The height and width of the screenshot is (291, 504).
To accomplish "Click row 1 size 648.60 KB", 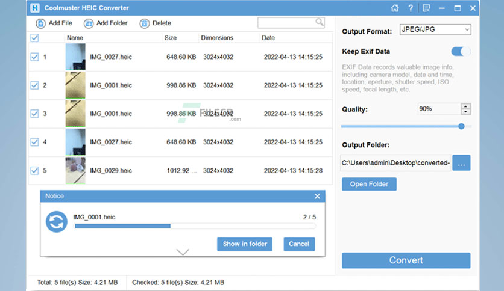I will [181, 57].
